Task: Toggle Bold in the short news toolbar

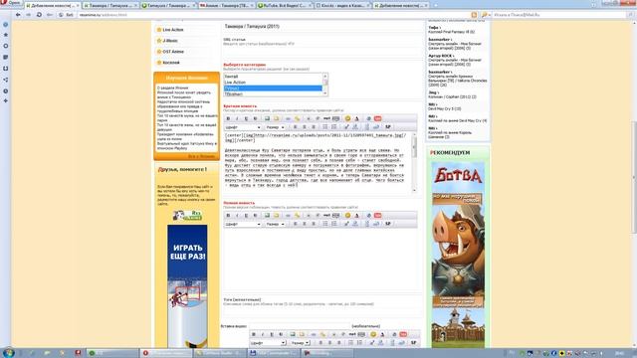Action: click(x=228, y=118)
